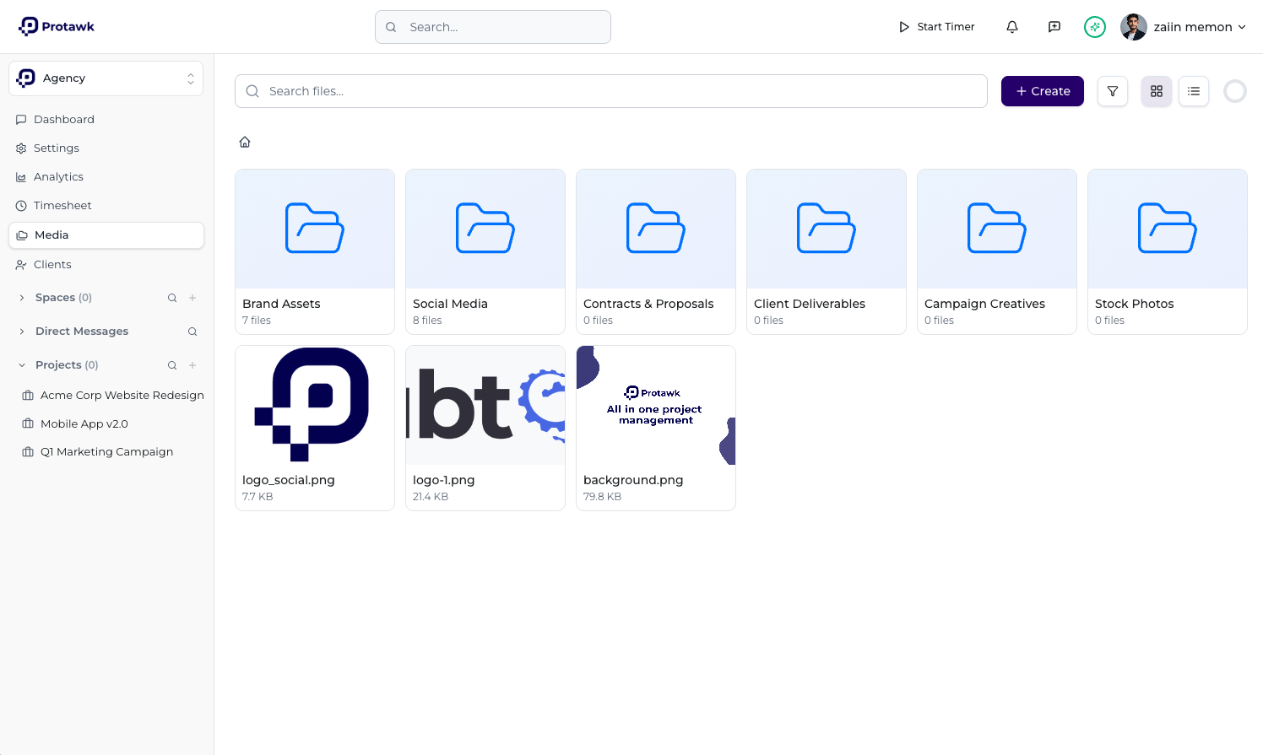1263x755 pixels.
Task: Open the logo_social.png thumbnail
Action: point(314,405)
